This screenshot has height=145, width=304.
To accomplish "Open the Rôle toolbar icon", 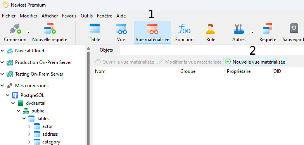I will 211,29.
